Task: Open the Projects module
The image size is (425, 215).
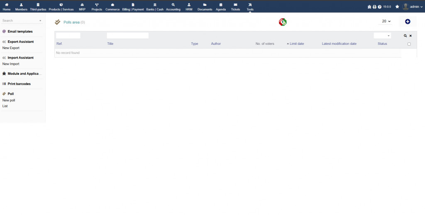Action: pos(97,7)
